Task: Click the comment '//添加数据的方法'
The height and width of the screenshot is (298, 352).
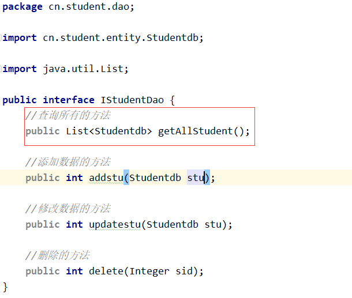Action: click(x=68, y=162)
